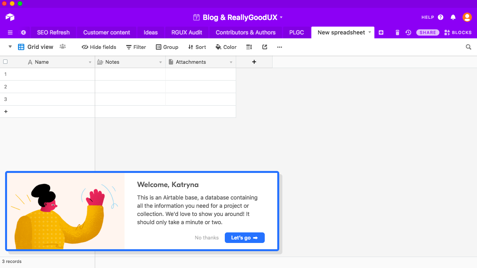Click the add new table icon

pos(381,32)
